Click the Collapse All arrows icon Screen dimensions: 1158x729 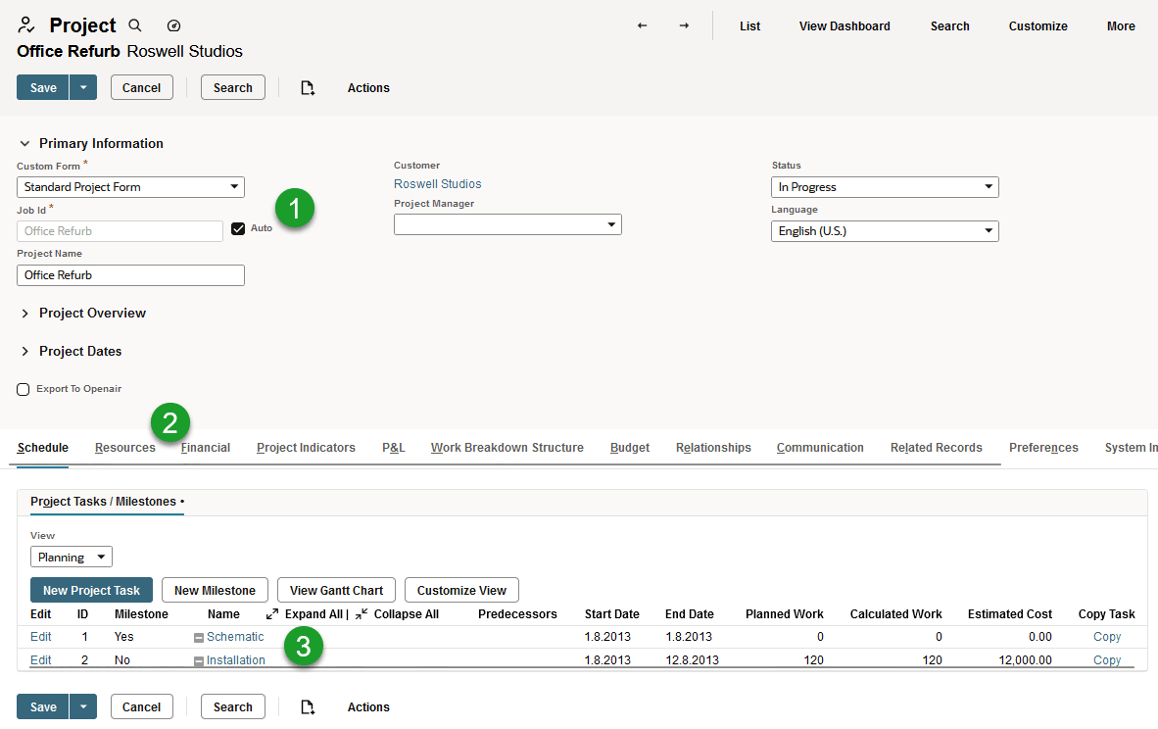click(x=362, y=613)
